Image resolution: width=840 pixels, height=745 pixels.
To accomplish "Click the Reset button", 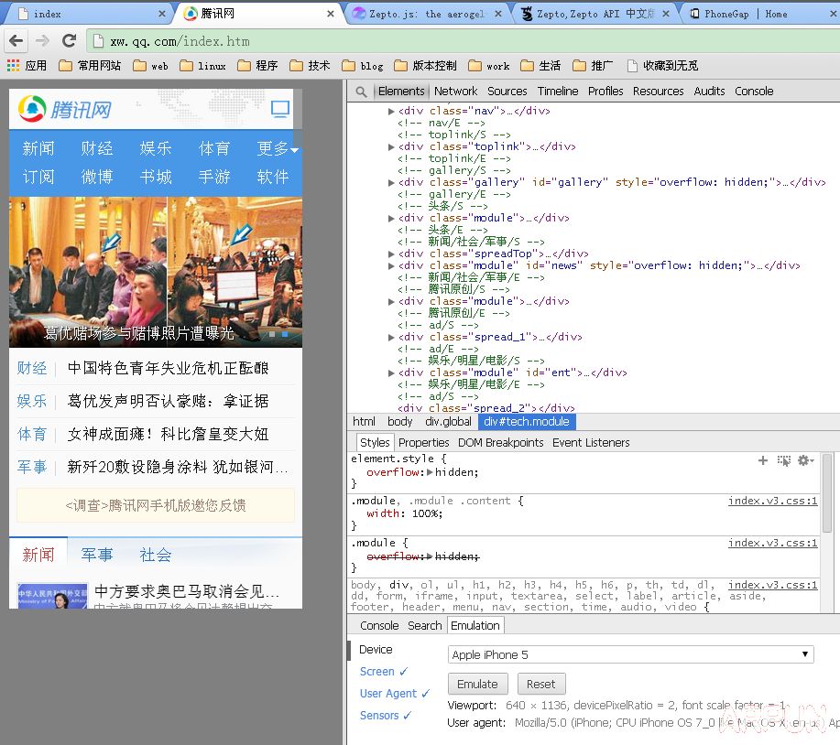I will (541, 683).
